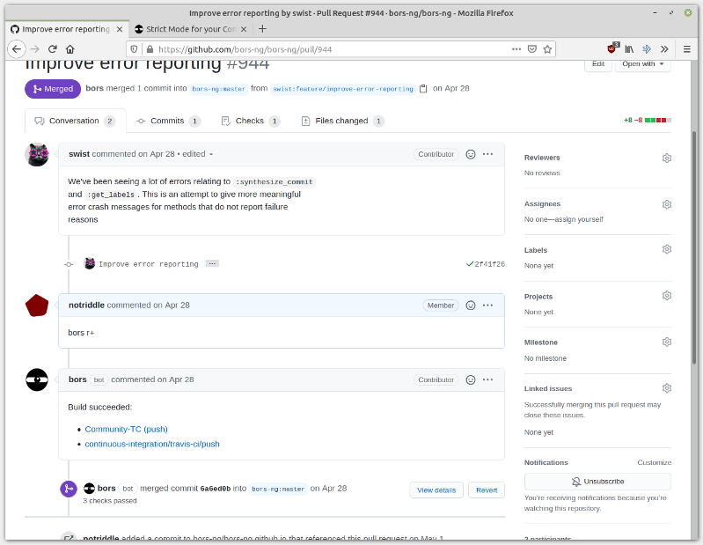Open Milestone settings gear
Image resolution: width=703 pixels, height=545 pixels.
point(667,342)
